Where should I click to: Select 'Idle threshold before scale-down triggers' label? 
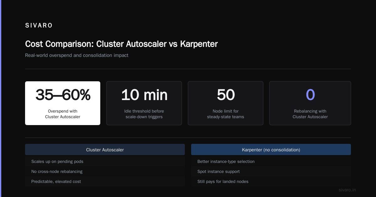pos(144,114)
